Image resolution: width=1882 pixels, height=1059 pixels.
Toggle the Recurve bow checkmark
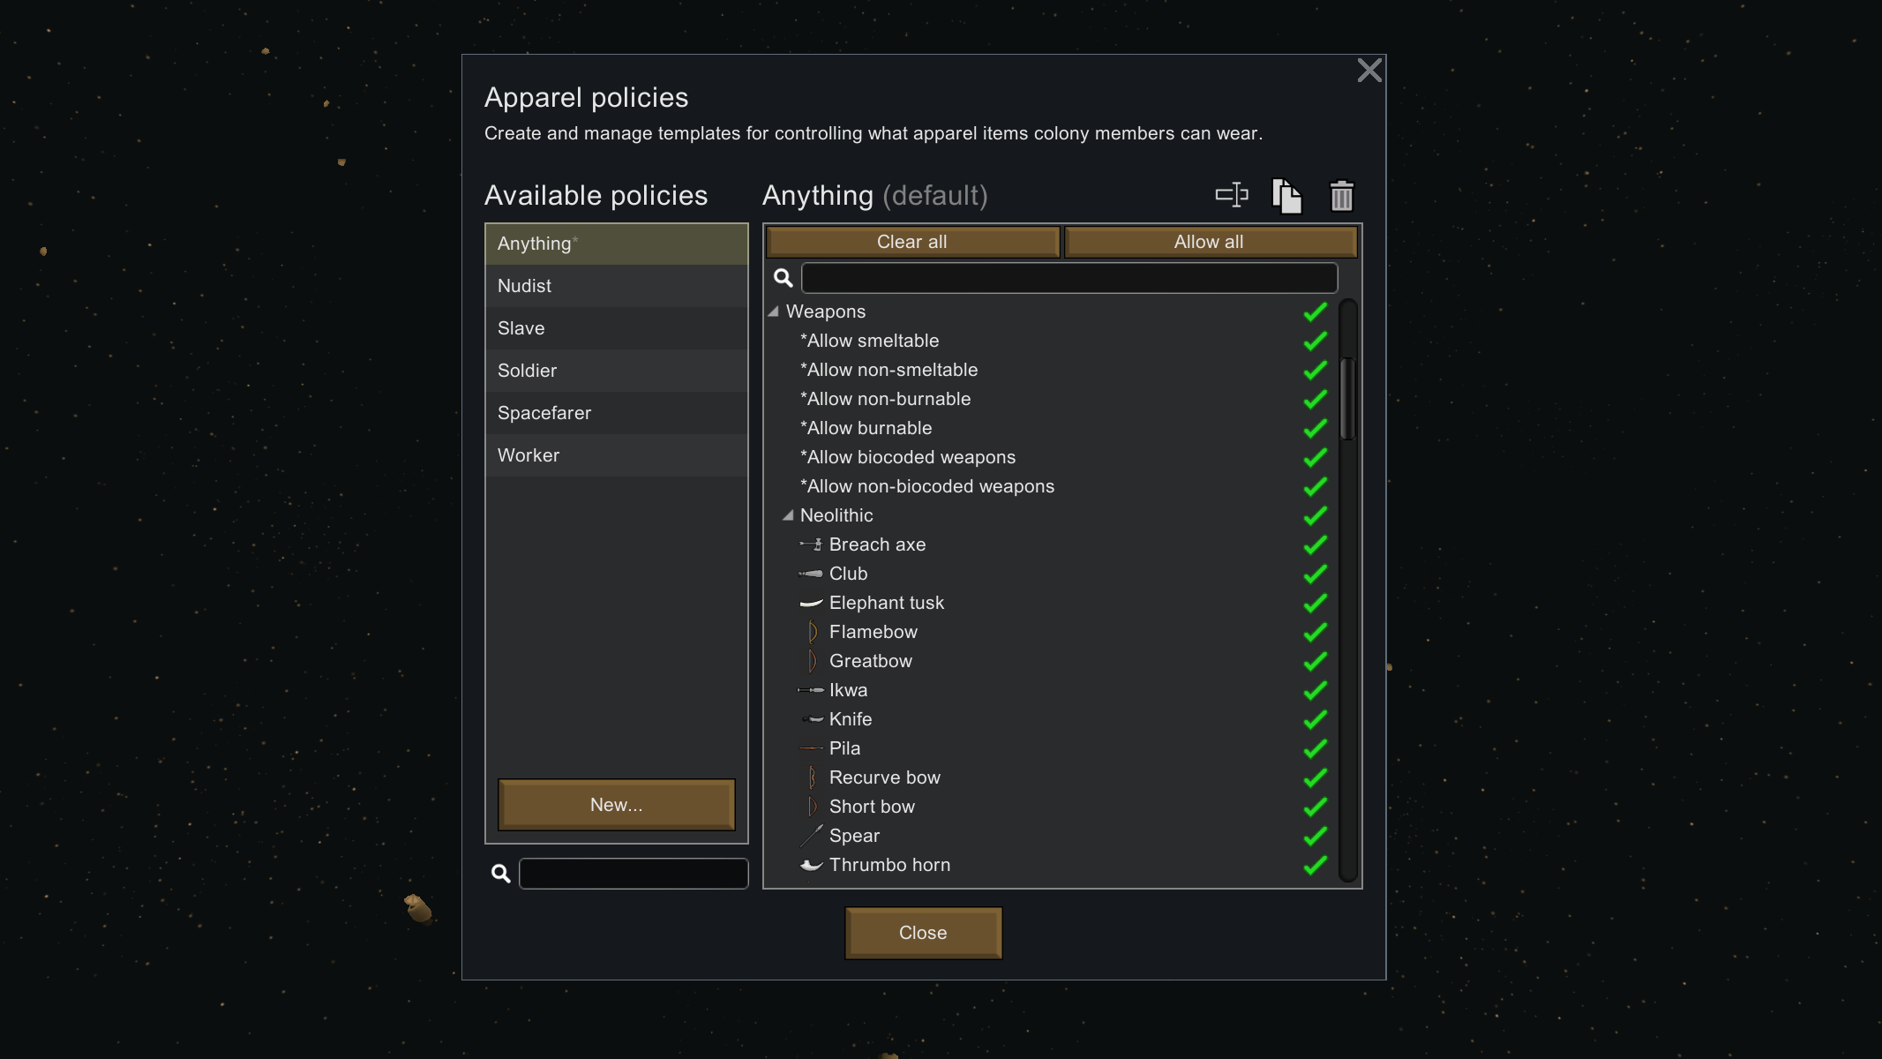point(1315,777)
